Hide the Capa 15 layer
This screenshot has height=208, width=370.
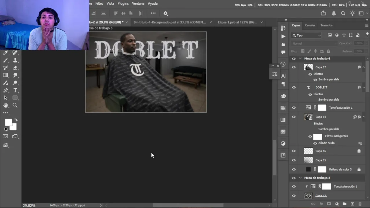(x=294, y=160)
